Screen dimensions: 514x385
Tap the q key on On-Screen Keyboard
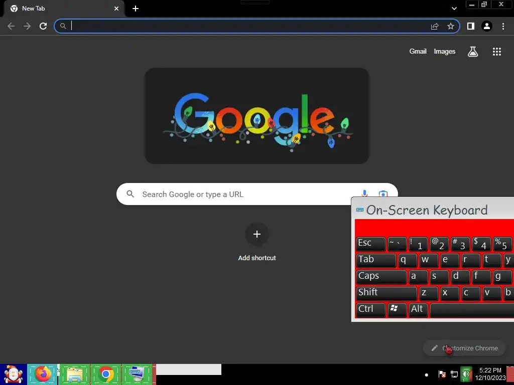pos(408,260)
